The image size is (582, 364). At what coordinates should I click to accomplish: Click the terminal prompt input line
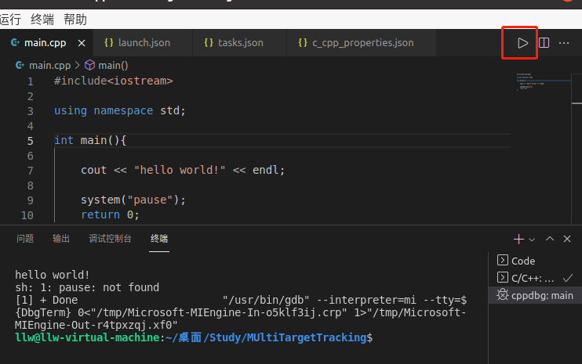click(194, 337)
